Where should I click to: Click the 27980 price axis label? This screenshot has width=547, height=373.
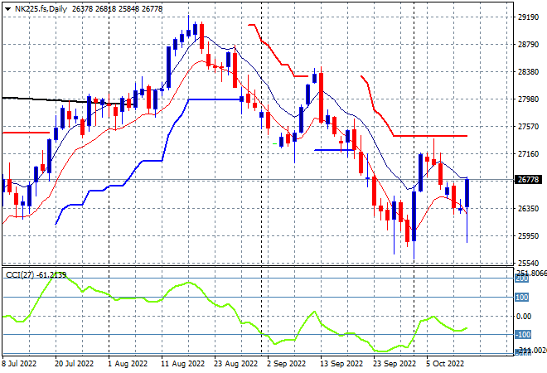point(528,99)
